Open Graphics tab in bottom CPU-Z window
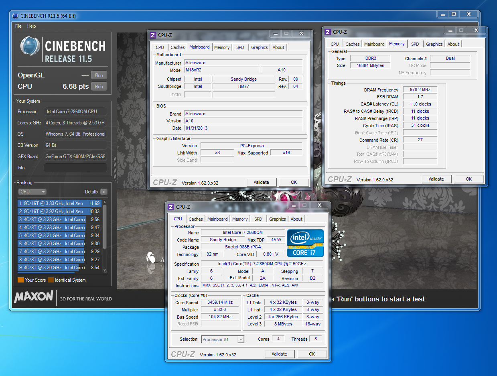Viewport: 497px width, 376px height. point(278,219)
